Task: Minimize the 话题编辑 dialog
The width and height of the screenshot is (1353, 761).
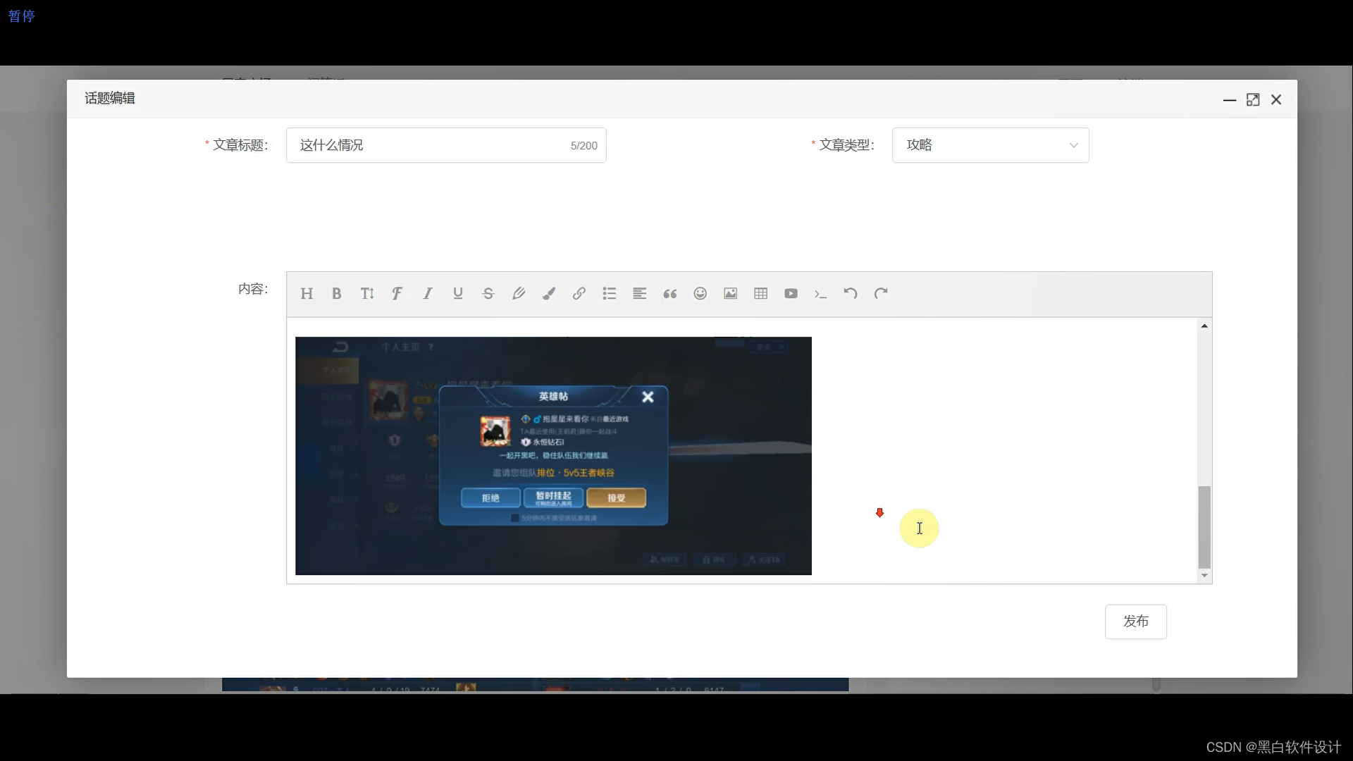Action: pos(1230,100)
